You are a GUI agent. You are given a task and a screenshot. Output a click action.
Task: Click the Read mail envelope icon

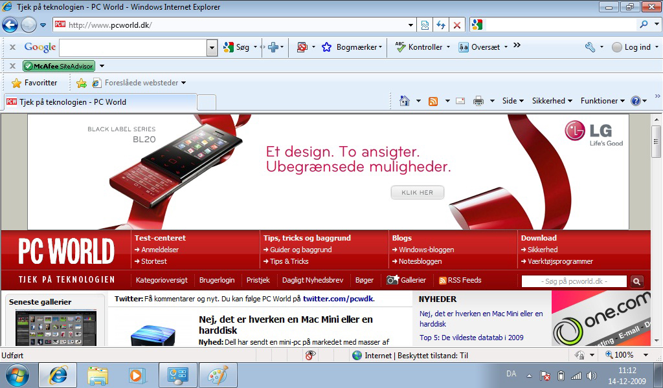(x=460, y=101)
